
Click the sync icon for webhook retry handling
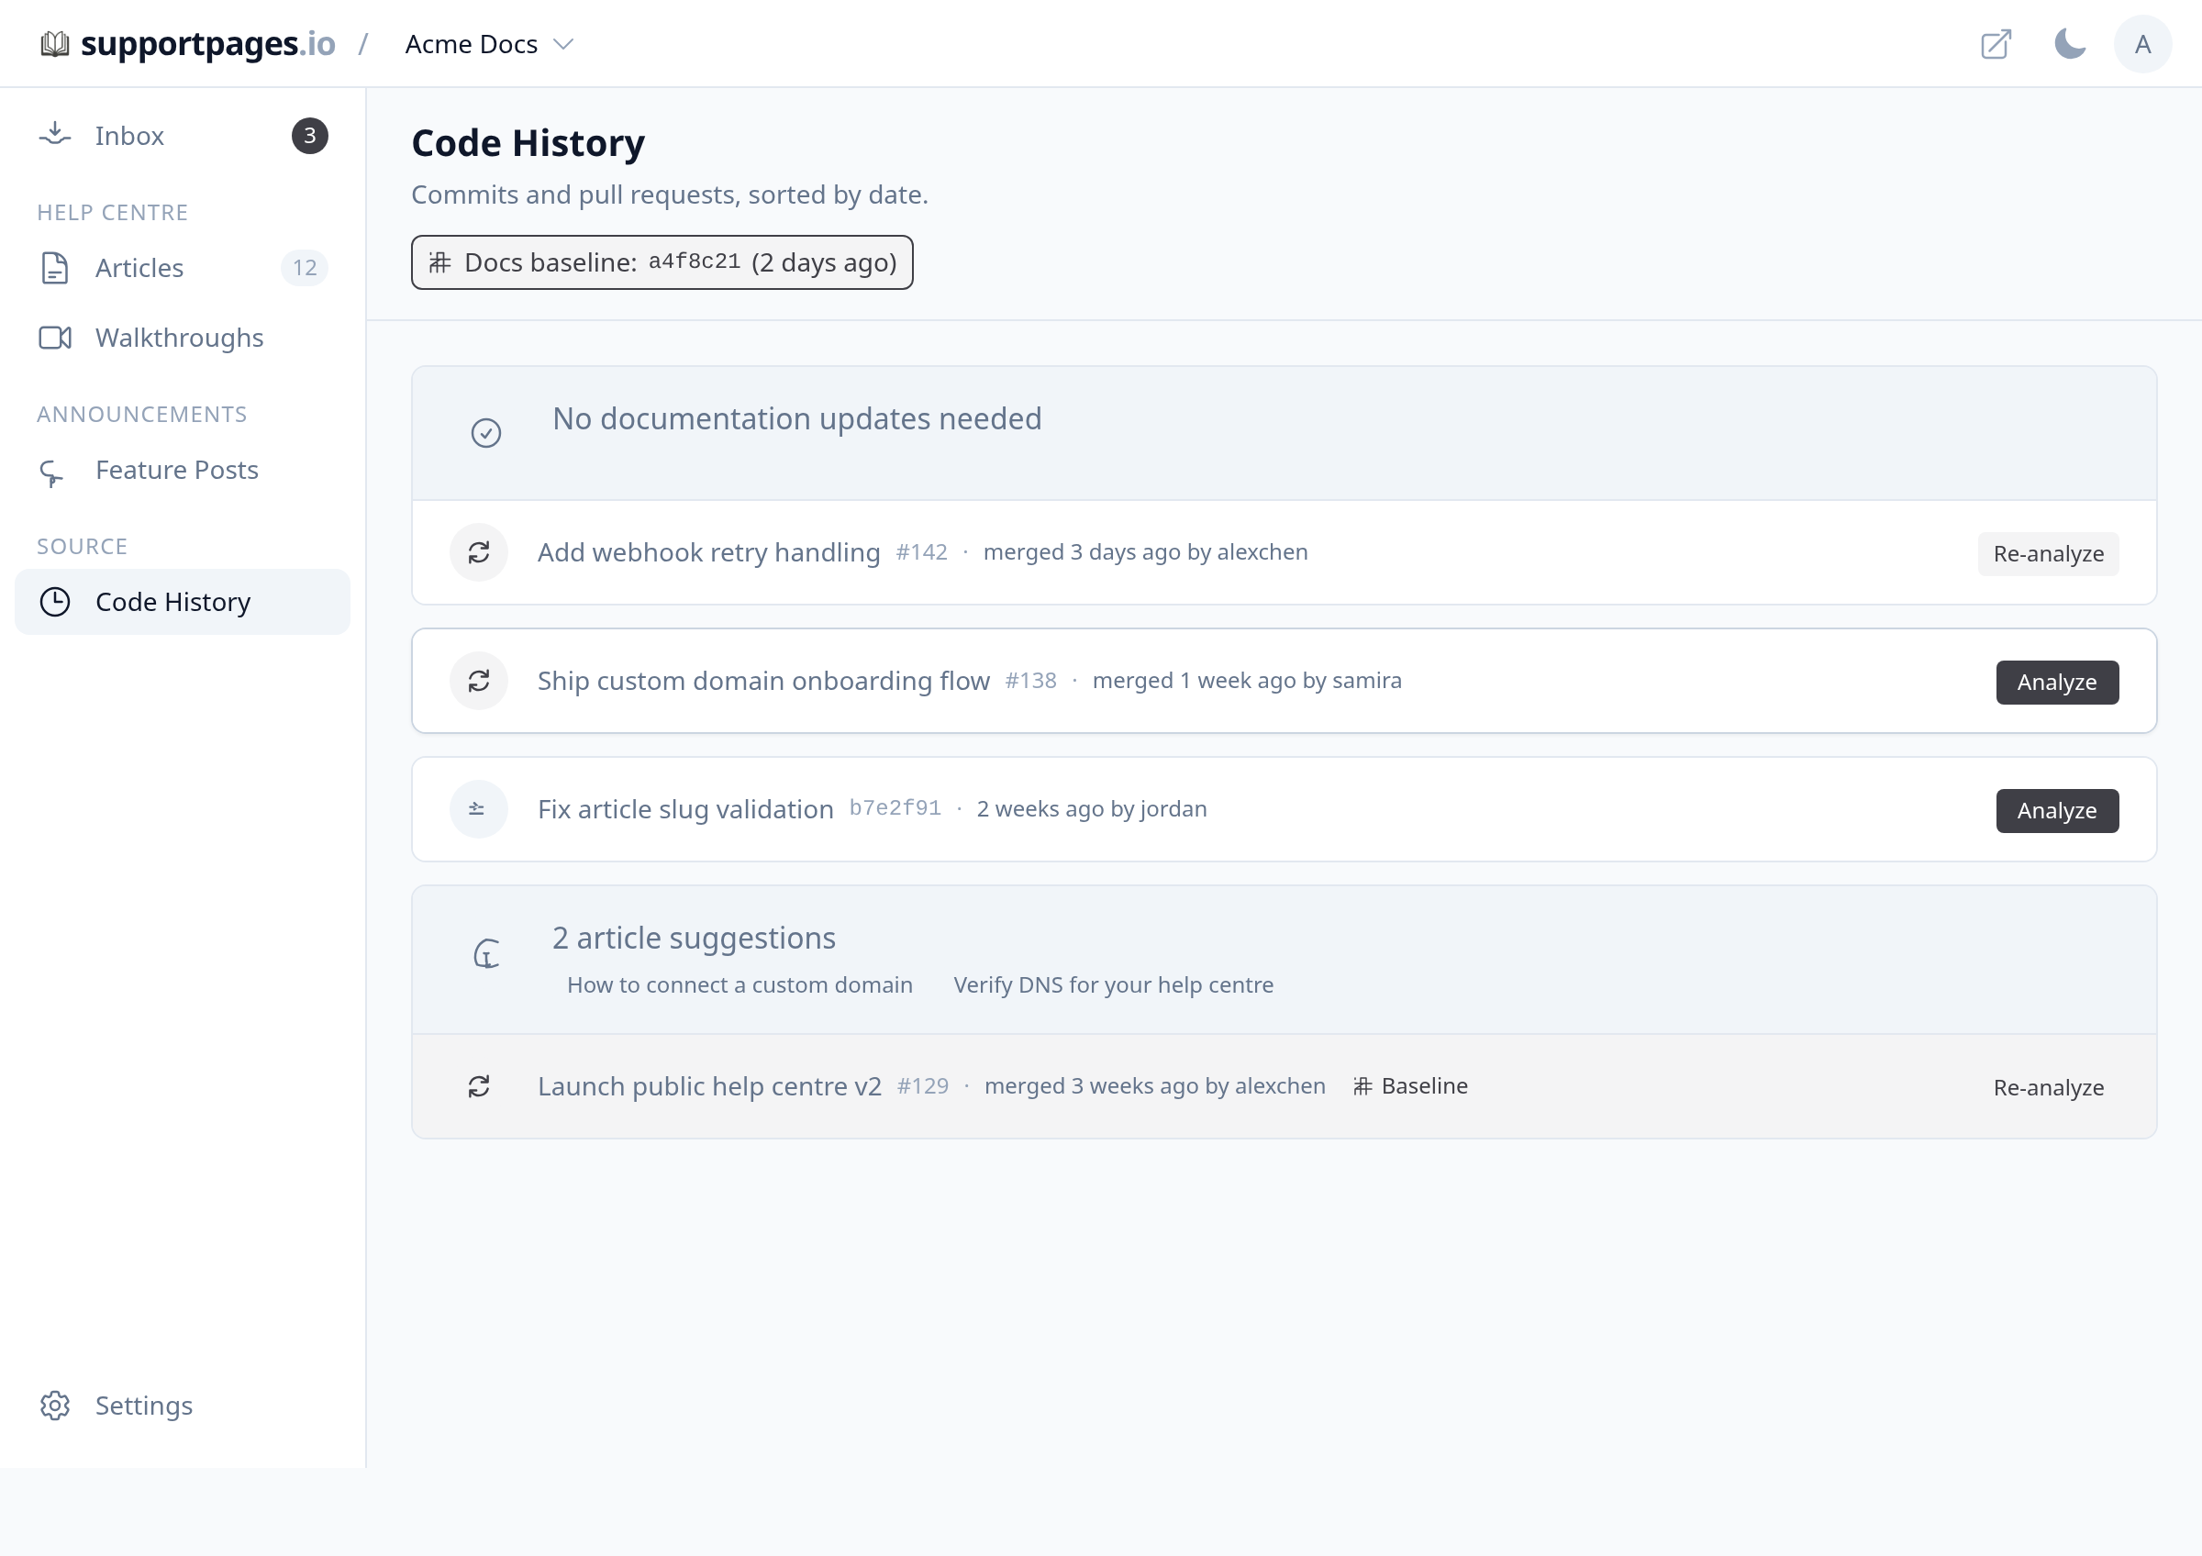point(479,552)
